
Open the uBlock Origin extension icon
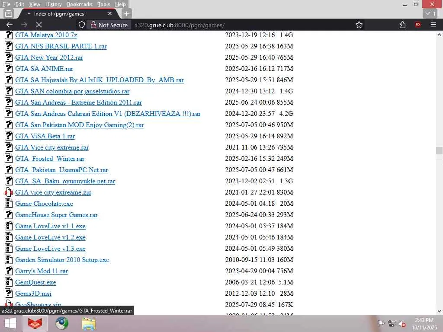coord(418,25)
